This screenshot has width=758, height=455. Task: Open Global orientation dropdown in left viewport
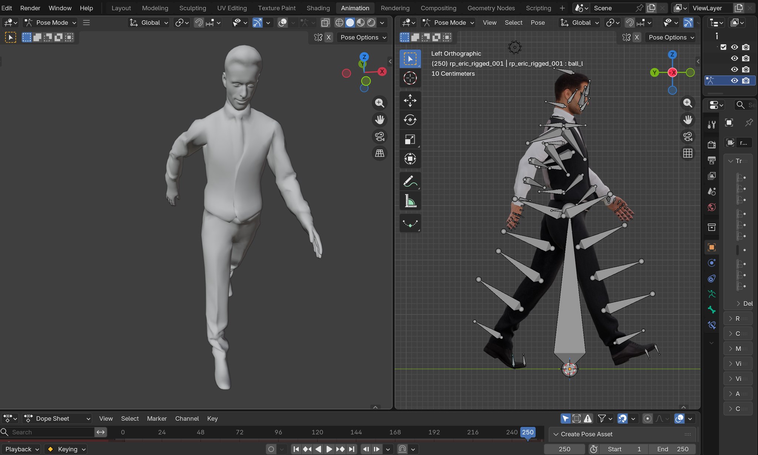click(148, 23)
